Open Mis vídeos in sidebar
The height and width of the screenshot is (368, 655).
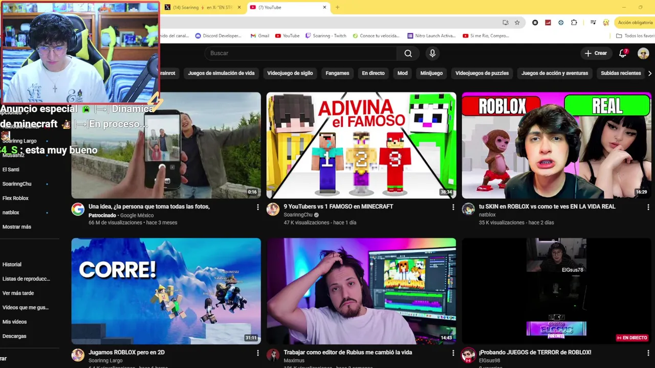point(14,322)
